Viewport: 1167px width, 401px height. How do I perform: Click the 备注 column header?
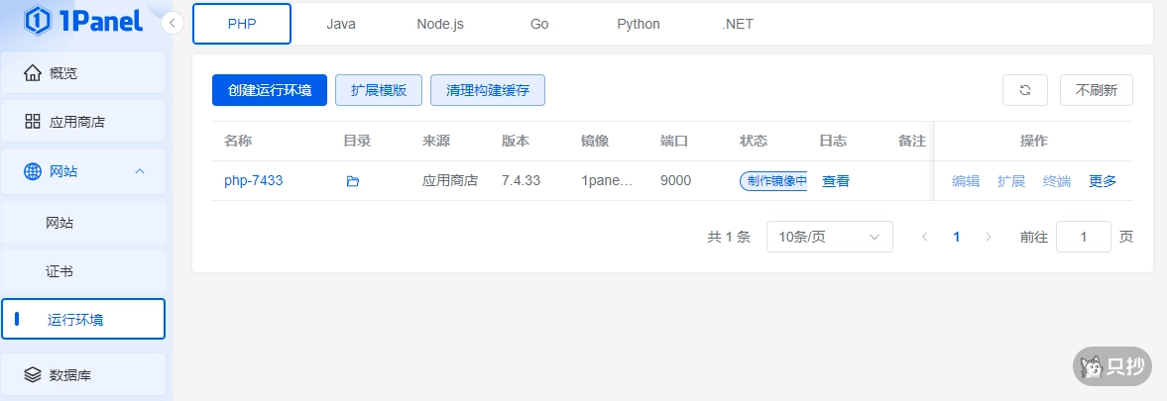point(912,141)
